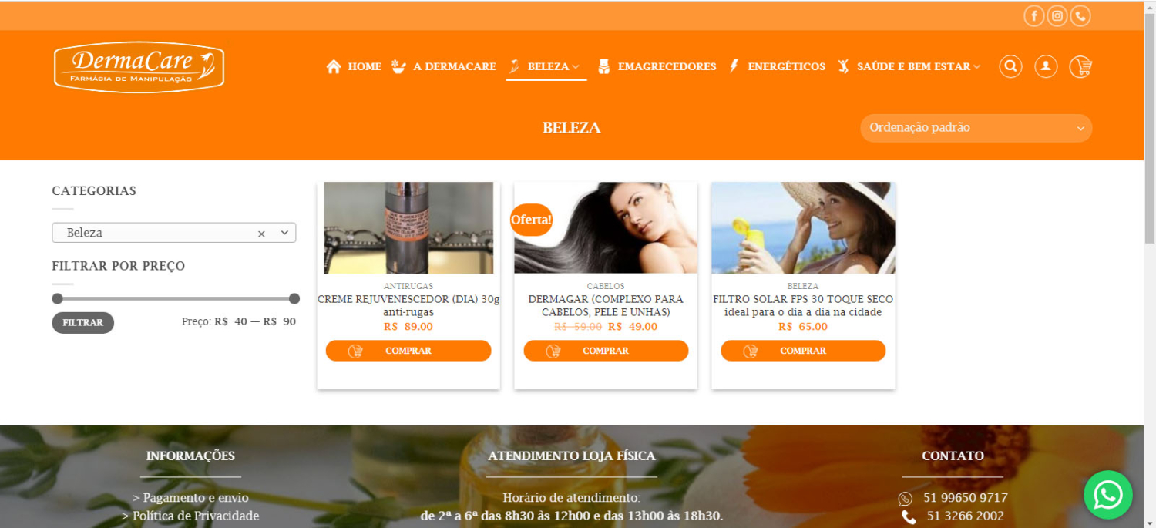Open the Facebook page icon

(1033, 16)
